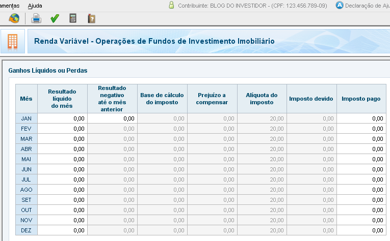Image resolution: width=390 pixels, height=241 pixels.
Task: Click JAN Imposto devido cell
Action: [311, 118]
